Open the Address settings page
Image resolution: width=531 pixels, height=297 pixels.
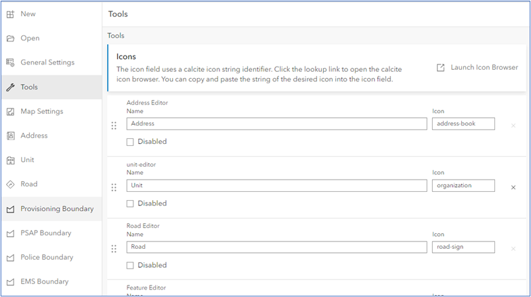[51, 136]
